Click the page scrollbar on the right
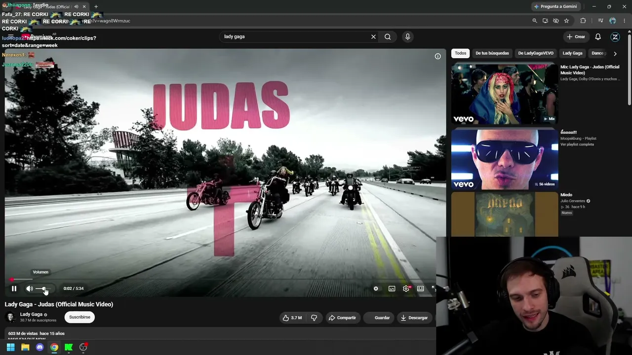 coord(630,69)
